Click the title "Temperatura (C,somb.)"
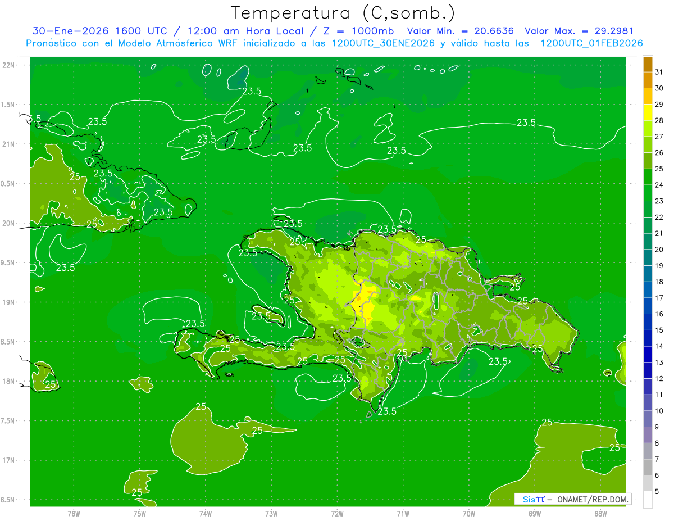This screenshot has height=521, width=674. tap(343, 13)
